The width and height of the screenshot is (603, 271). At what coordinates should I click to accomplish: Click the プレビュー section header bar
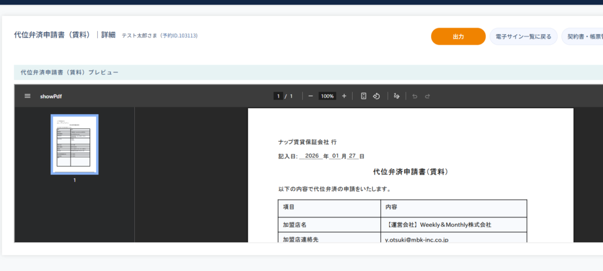coord(294,72)
